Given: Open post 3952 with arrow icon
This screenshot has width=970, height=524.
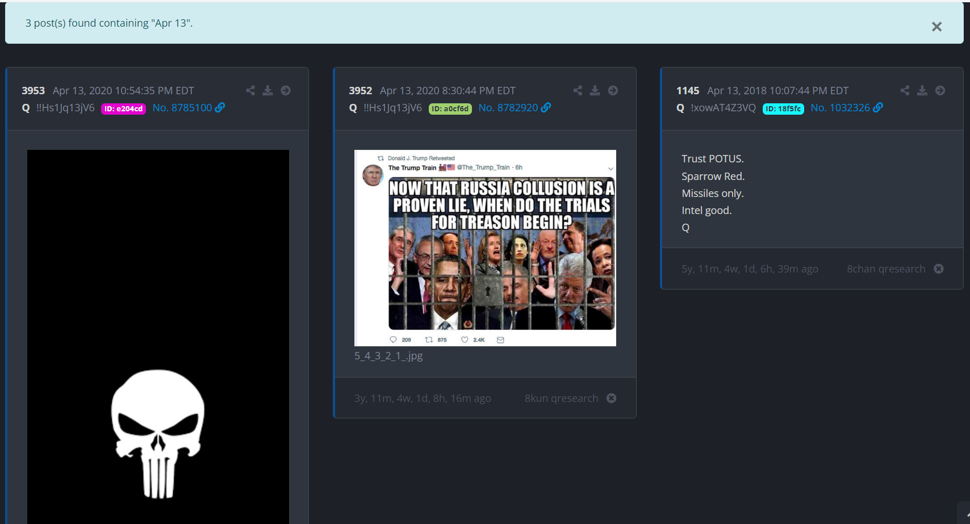Looking at the screenshot, I should coord(613,90).
